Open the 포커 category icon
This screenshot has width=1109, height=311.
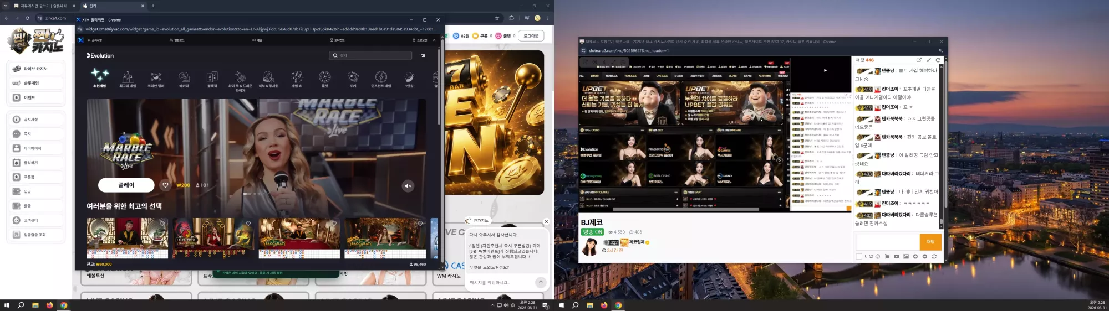coord(353,79)
